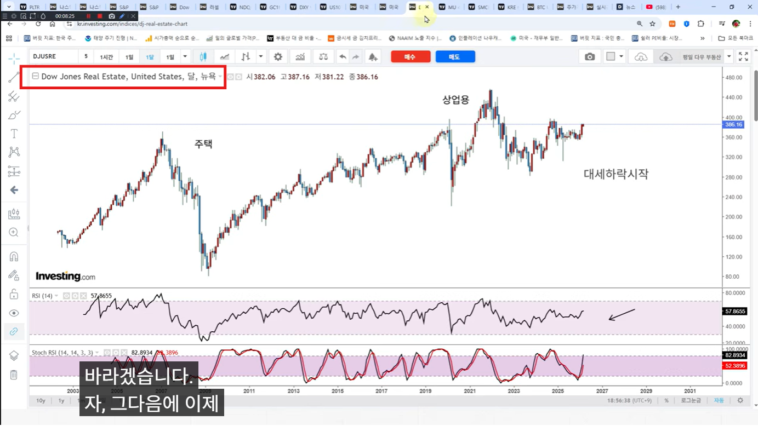The width and height of the screenshot is (758, 426).
Task: Select the text annotation tool
Action: coord(14,134)
